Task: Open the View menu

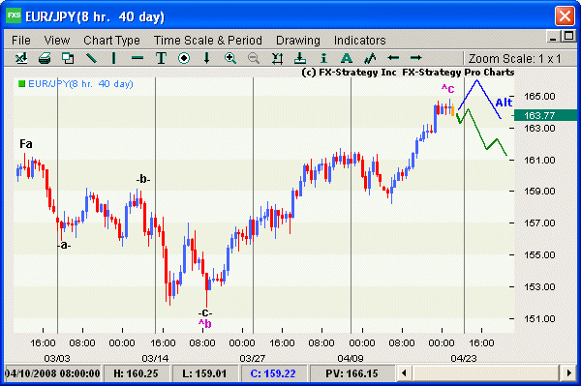Action: [57, 40]
